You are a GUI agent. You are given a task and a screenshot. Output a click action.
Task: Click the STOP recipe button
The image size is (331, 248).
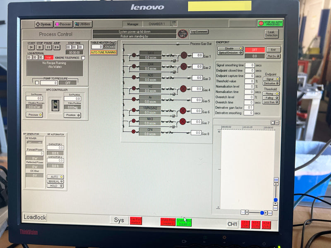pyautogui.click(x=40, y=48)
